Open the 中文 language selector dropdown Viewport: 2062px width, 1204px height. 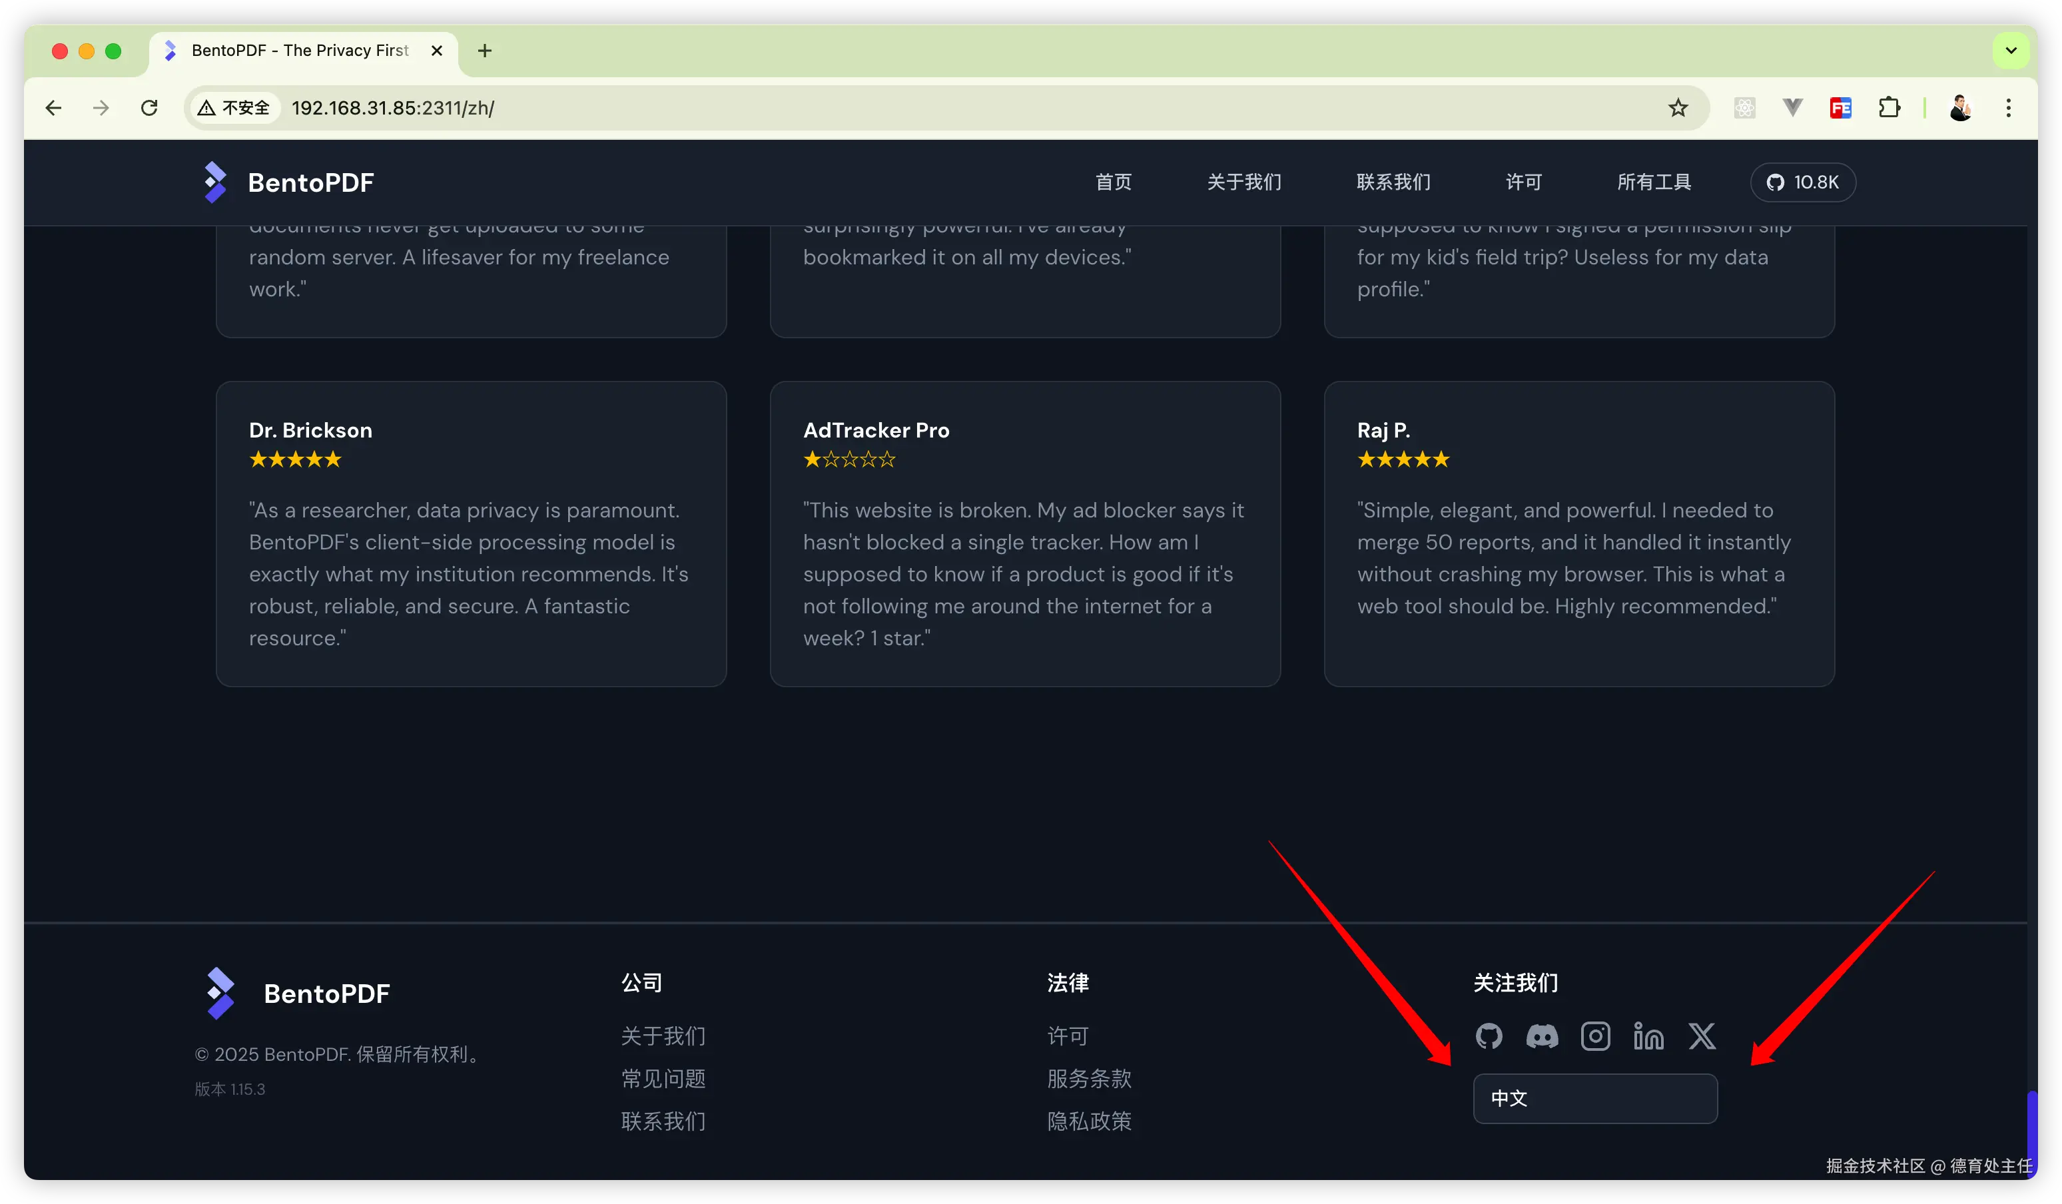[x=1594, y=1099]
